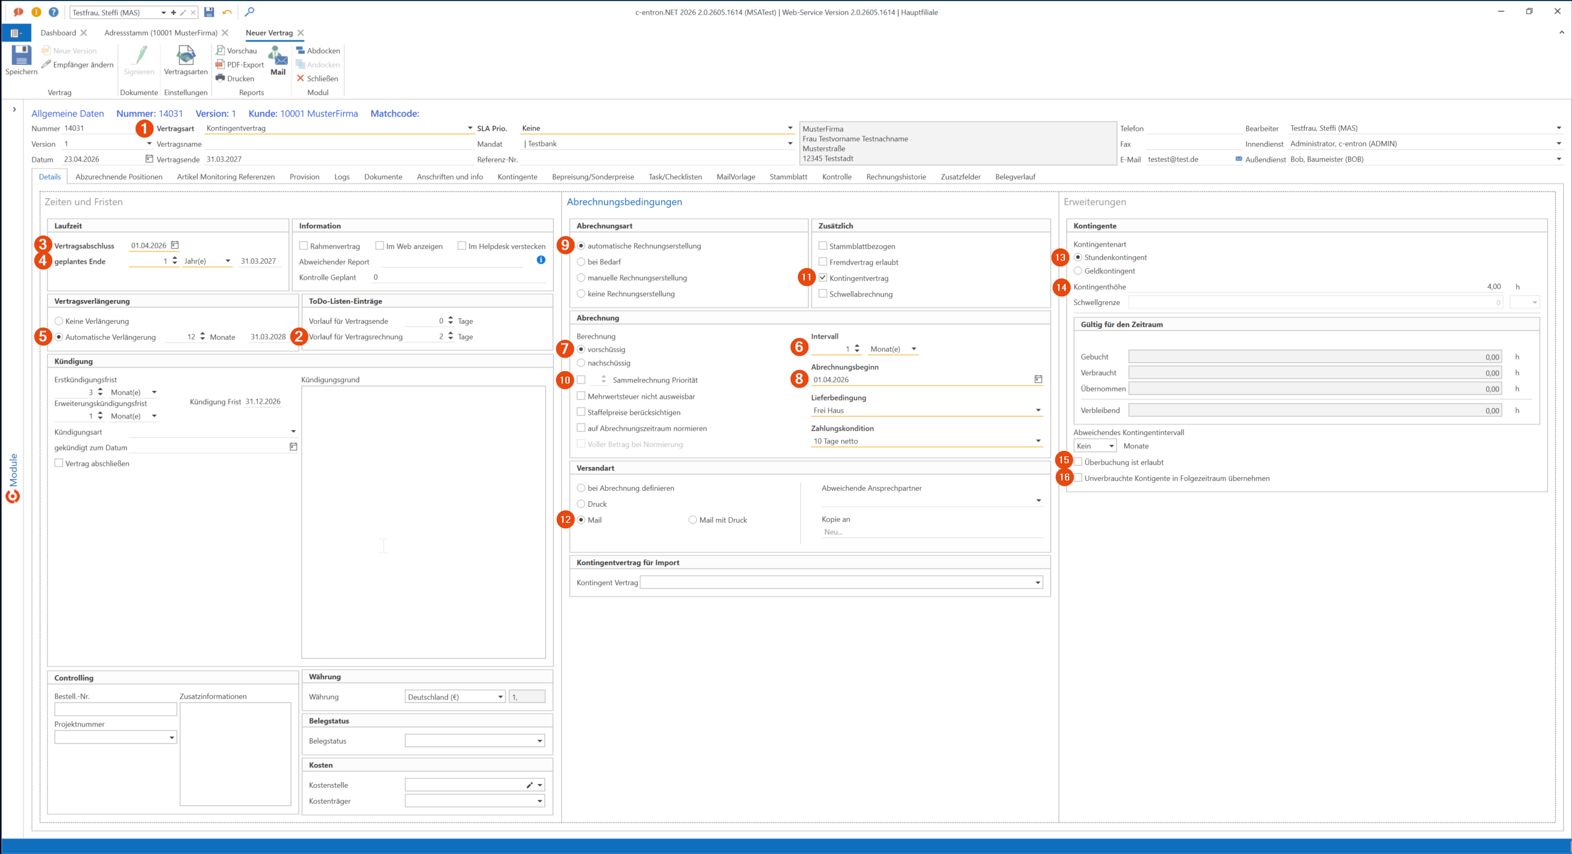Enable Im Helpdesk verstecken checkbox
The height and width of the screenshot is (854, 1572).
pos(462,245)
